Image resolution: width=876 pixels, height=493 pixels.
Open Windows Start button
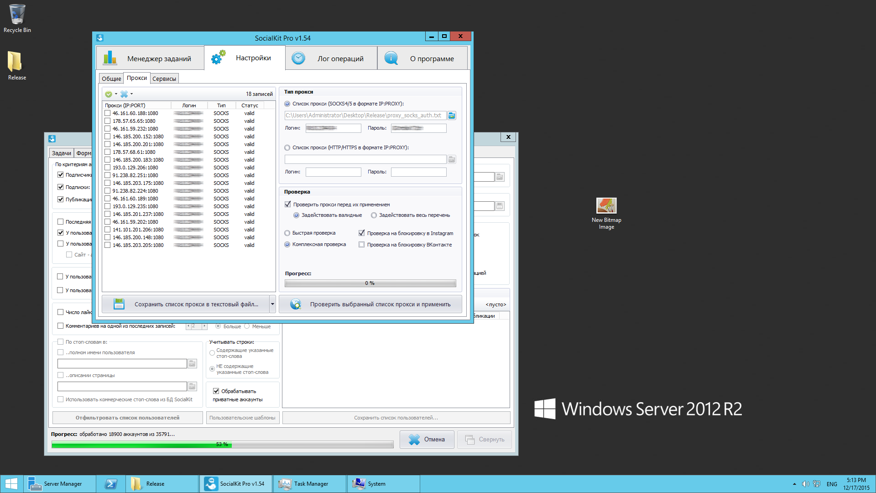tap(11, 484)
